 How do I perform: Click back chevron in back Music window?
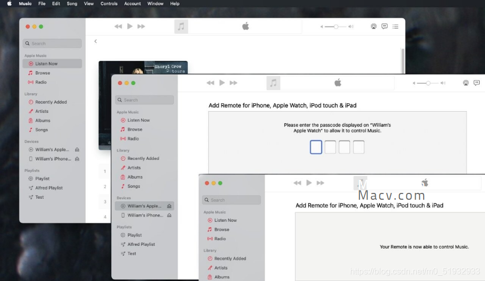tap(96, 41)
